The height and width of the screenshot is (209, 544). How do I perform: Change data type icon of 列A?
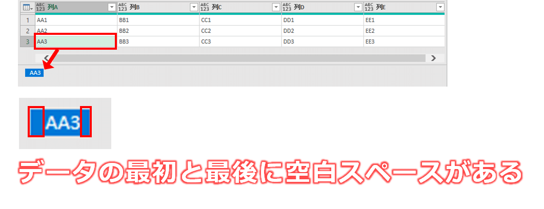tap(41, 7)
